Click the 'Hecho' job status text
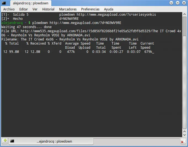The width and height of the screenshot is (188, 147). coord(18,19)
